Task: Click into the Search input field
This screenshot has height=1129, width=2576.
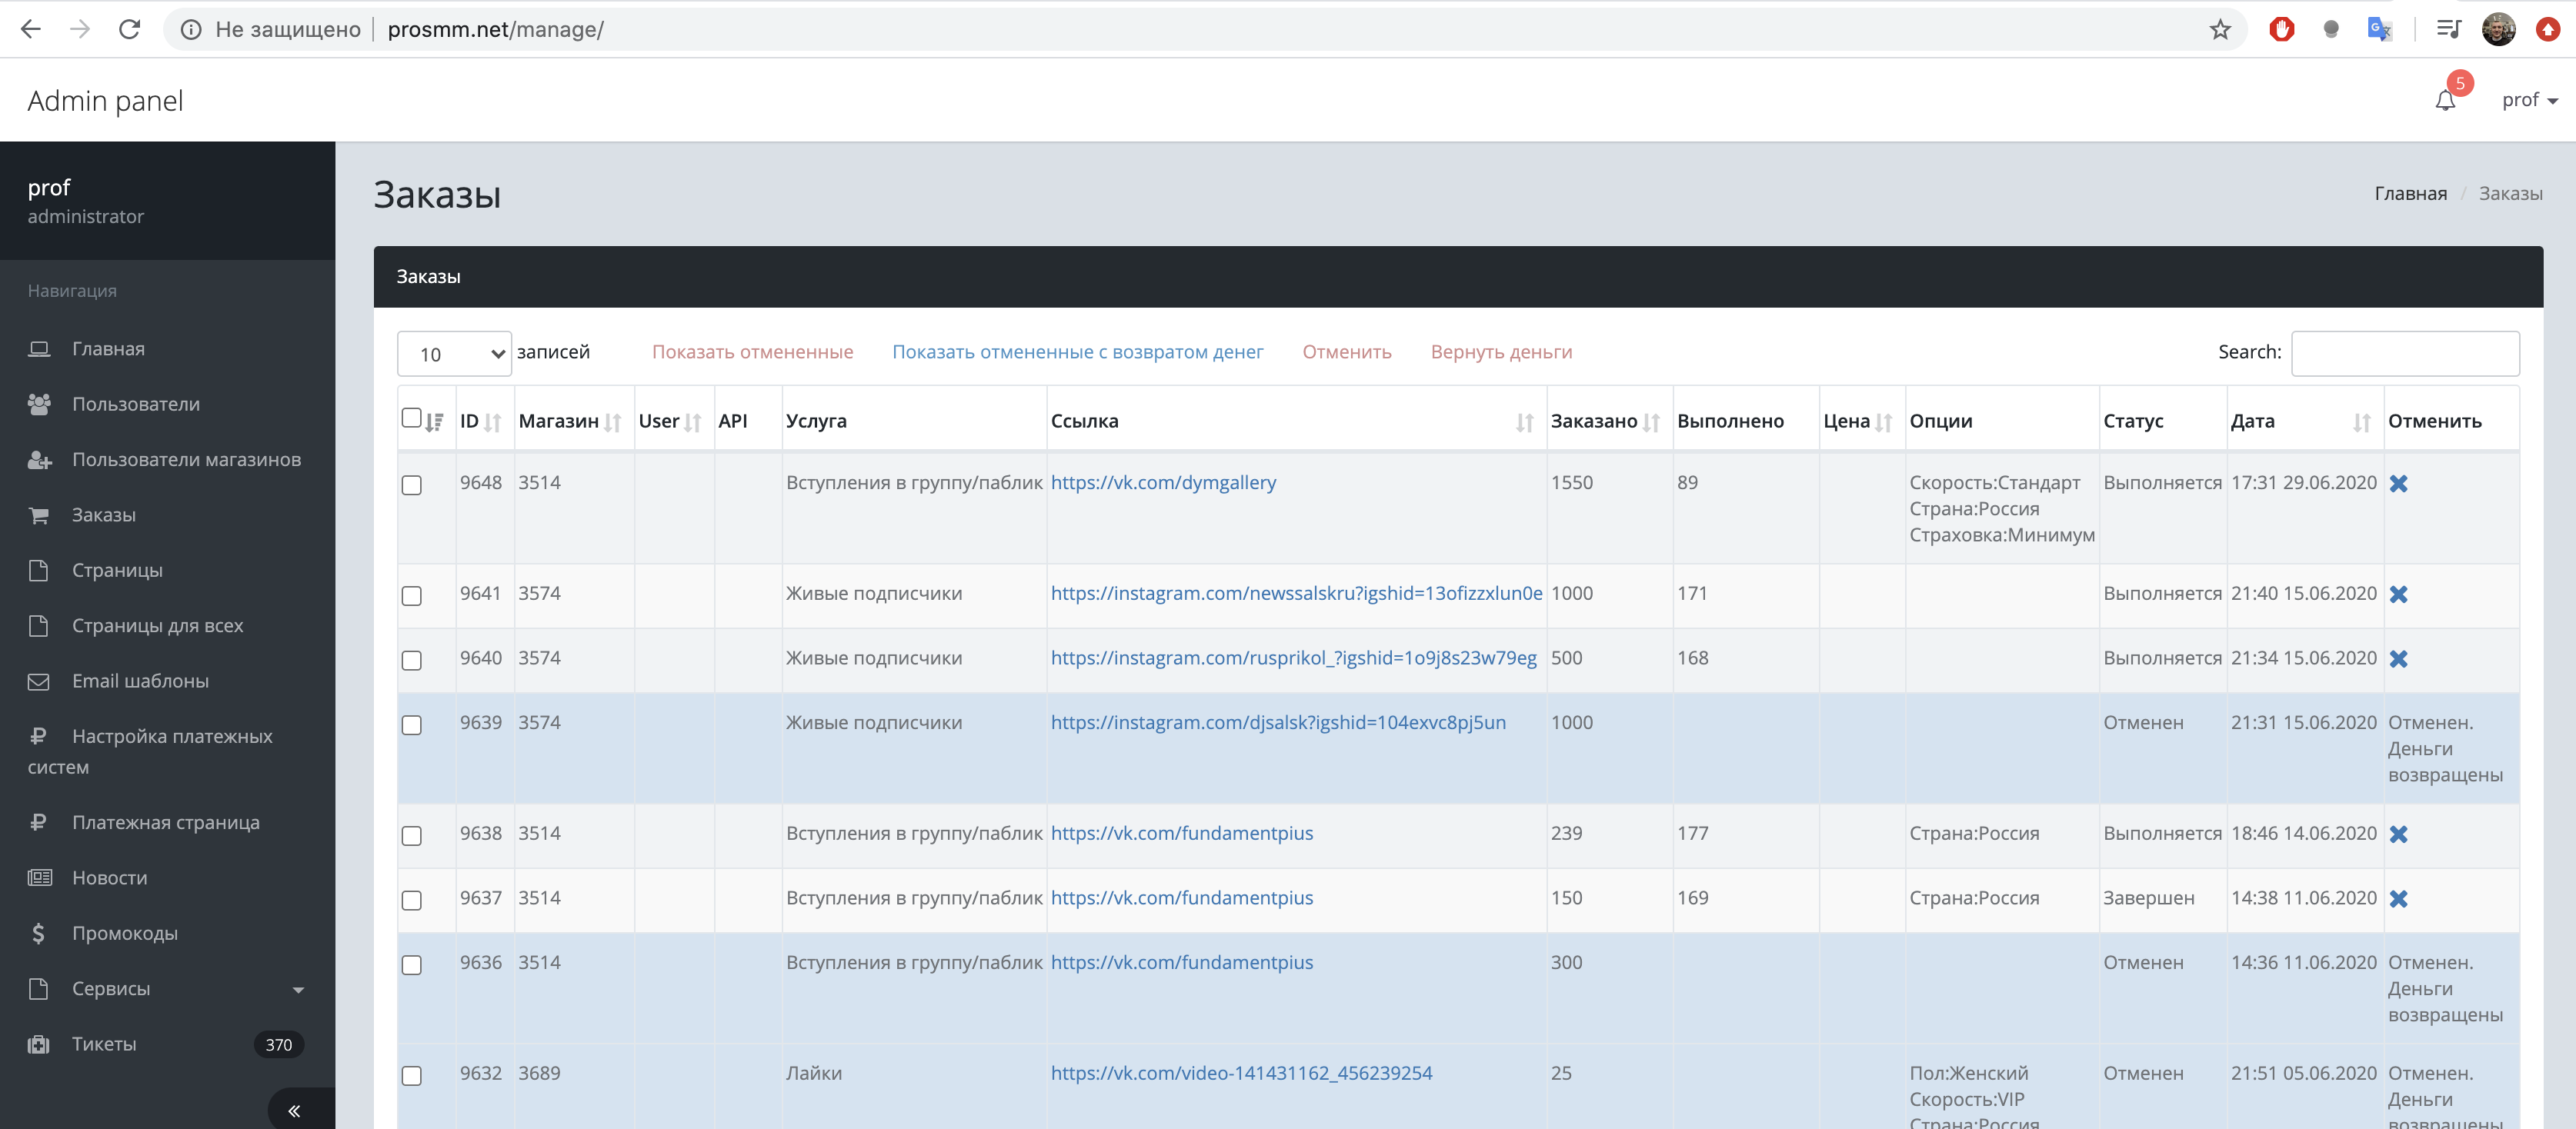Action: coord(2404,353)
